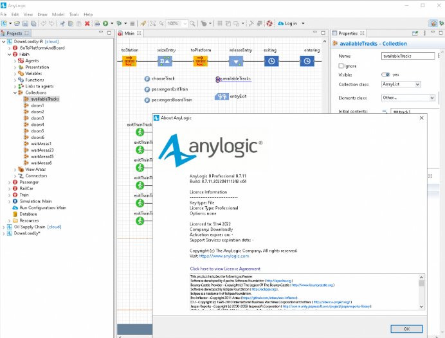The width and height of the screenshot is (445, 338).
Task: Enable the Ignore checkbox
Action: (x=341, y=66)
